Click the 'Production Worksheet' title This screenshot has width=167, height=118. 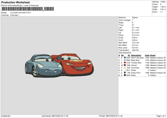tap(15, 2)
